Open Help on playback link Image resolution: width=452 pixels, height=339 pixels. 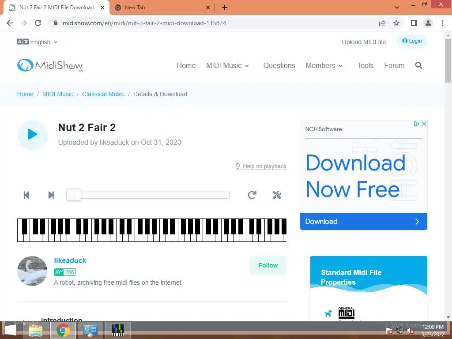pos(261,166)
